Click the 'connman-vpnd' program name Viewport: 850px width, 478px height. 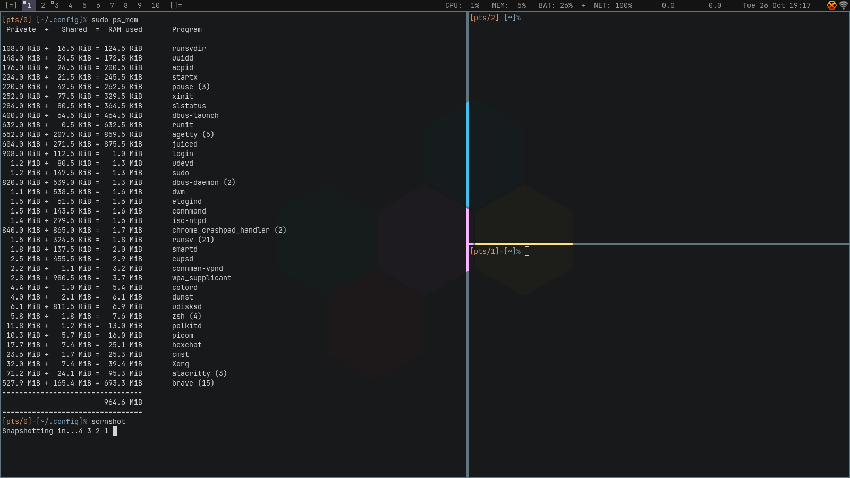coord(198,269)
